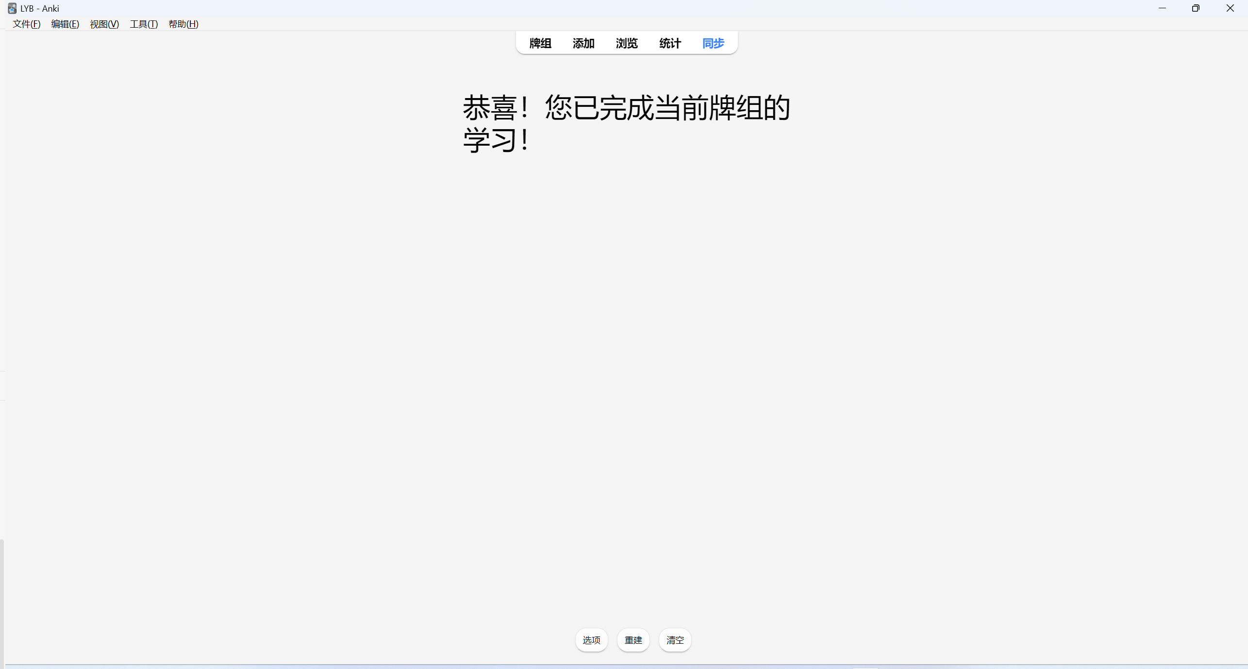The image size is (1248, 669).
Task: Open the 视图(V) menu
Action: [104, 24]
